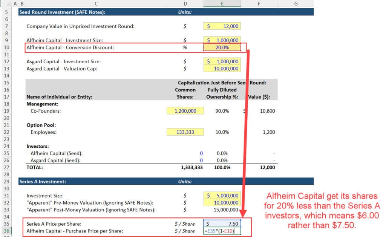Click the Apparent Pre-Money Valuation cell 10,000,000

[x=222, y=203]
